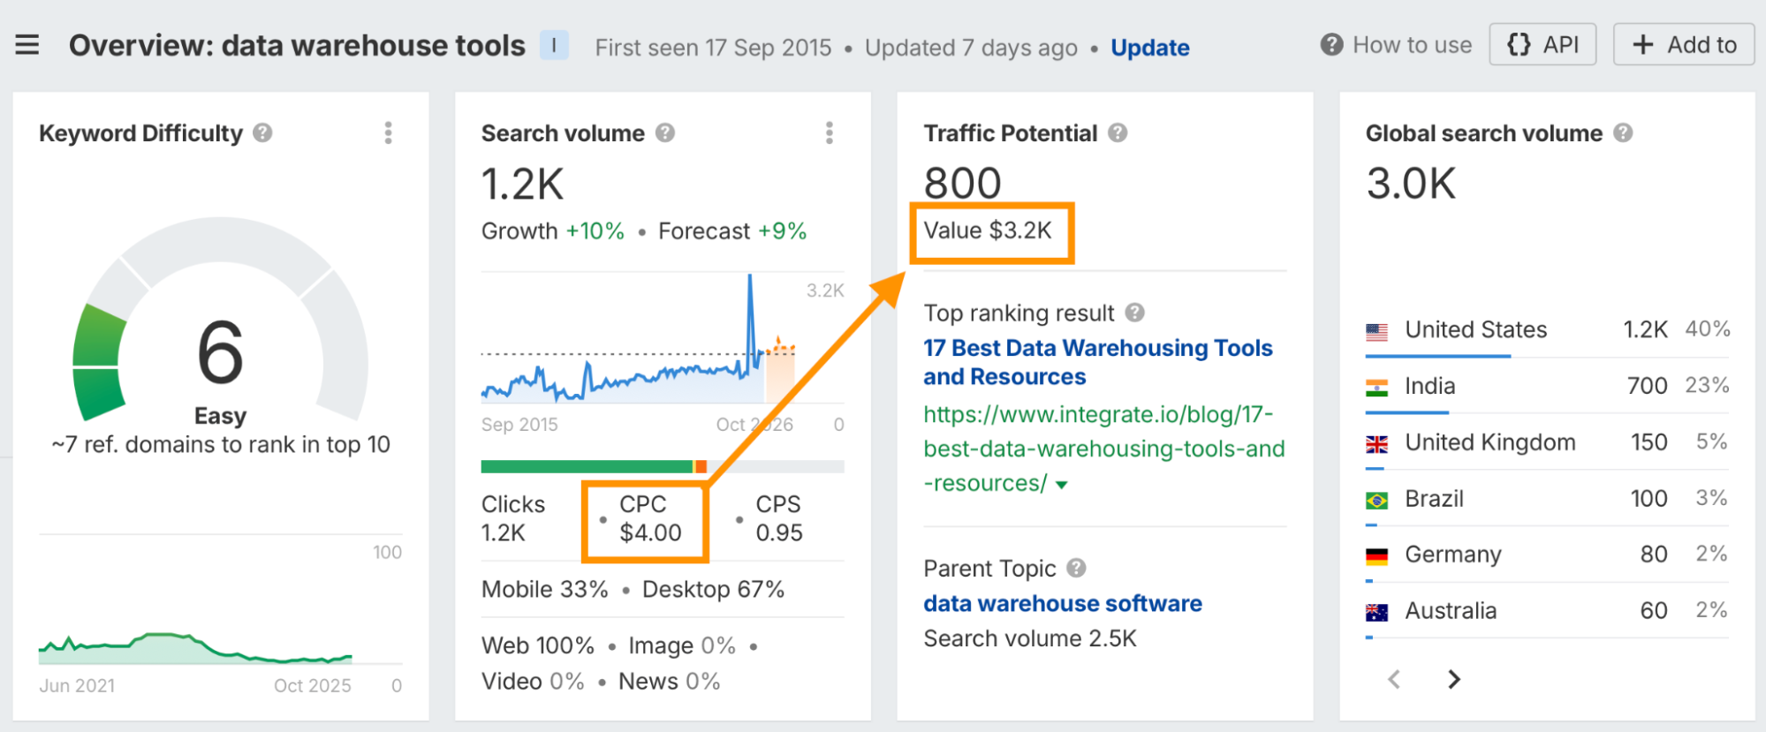This screenshot has width=1766, height=732.
Task: Go to previous page of countries
Action: click(x=1394, y=679)
